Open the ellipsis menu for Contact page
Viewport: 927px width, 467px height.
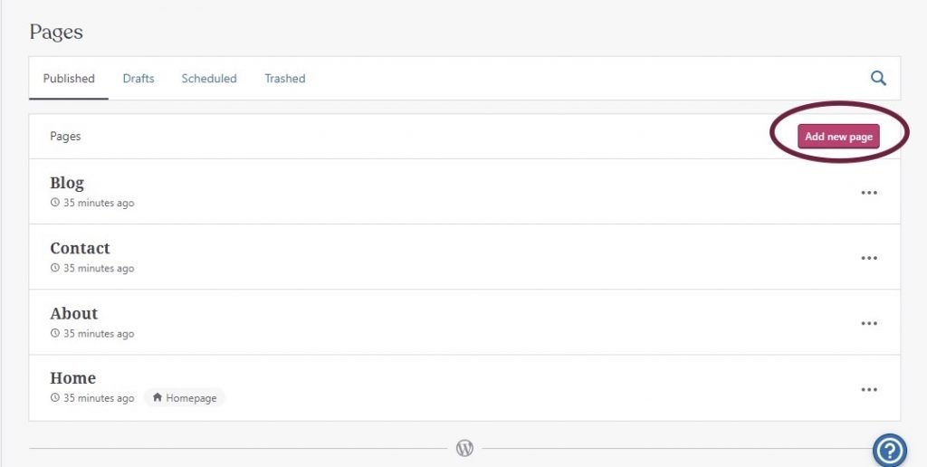(869, 258)
